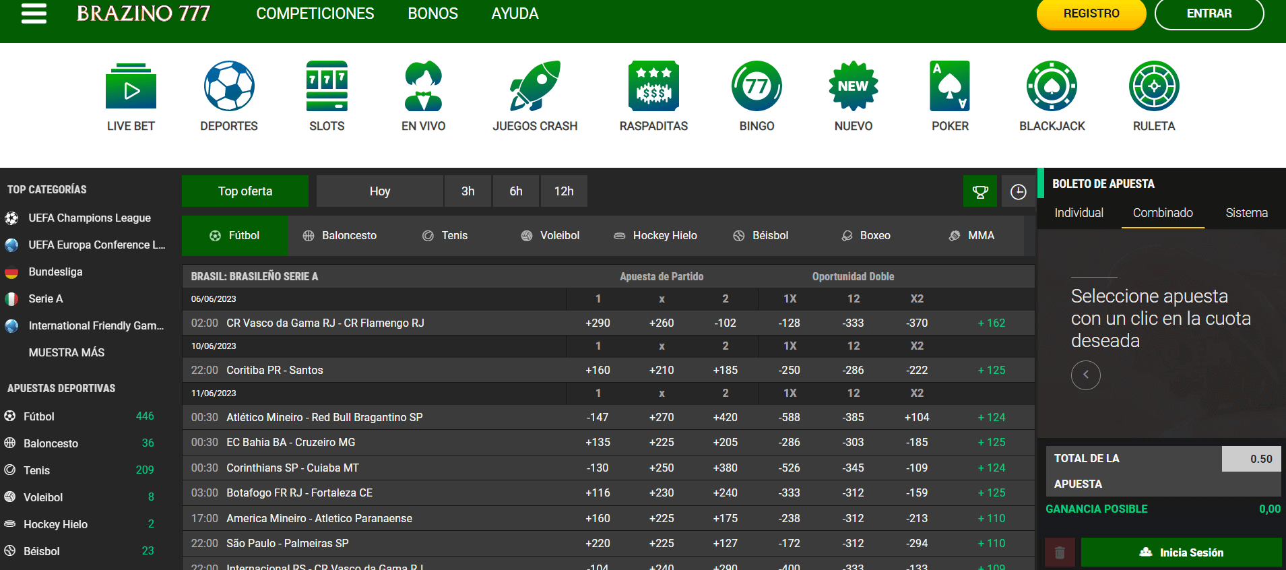Click the REGISTRO button
The image size is (1286, 570).
[x=1091, y=13]
